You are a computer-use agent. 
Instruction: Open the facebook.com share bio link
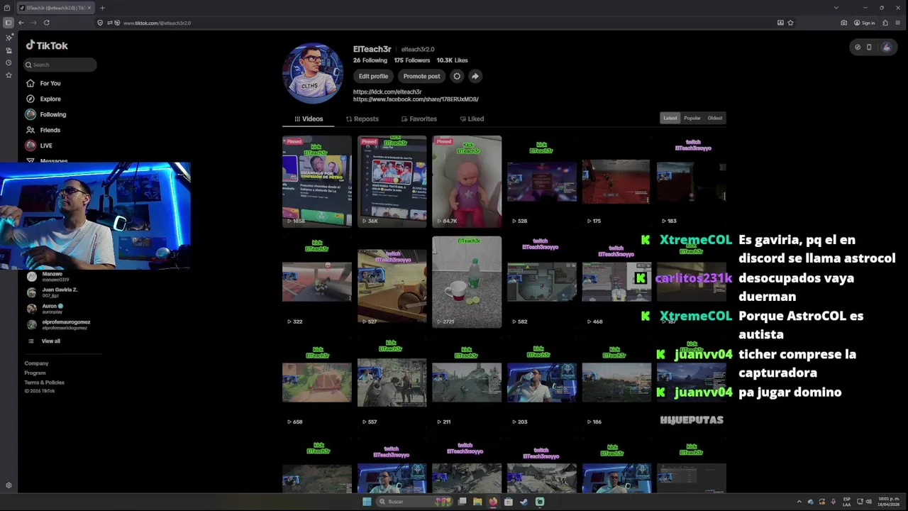click(416, 99)
